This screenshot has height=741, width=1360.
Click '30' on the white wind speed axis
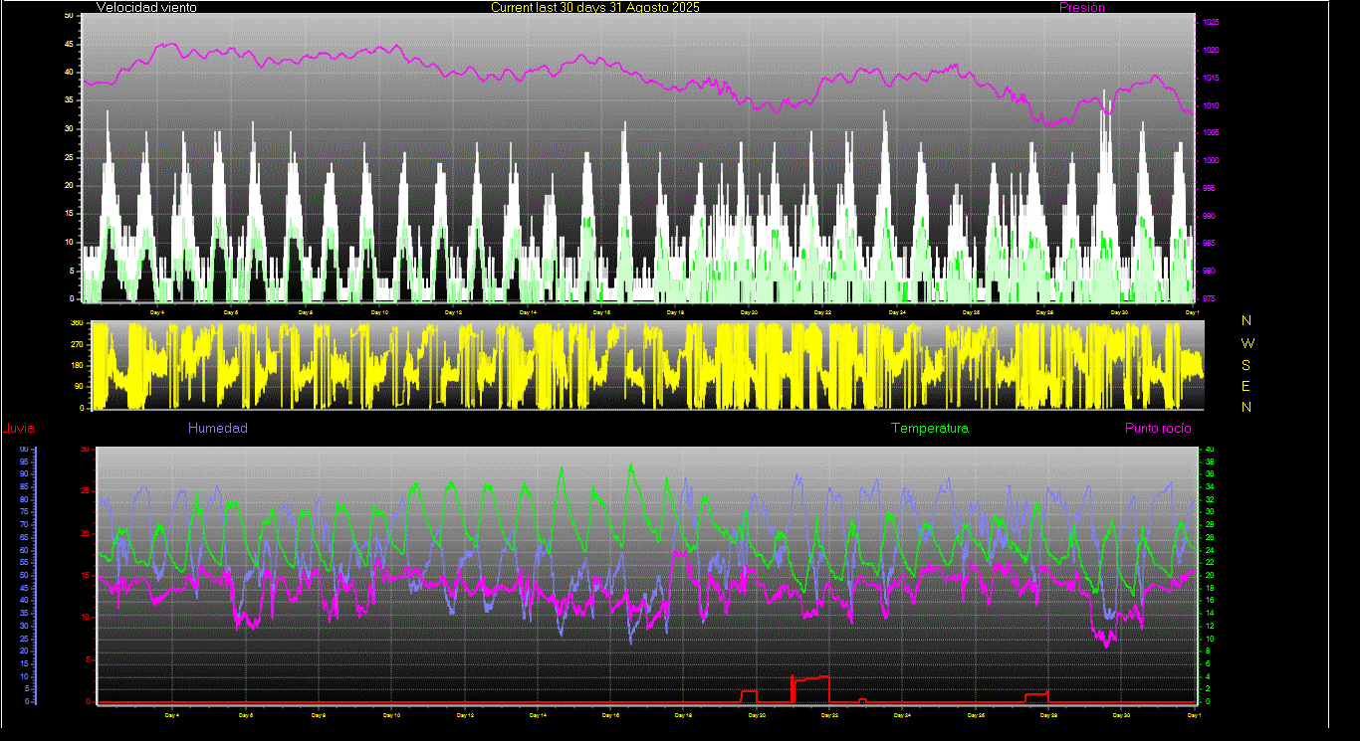click(x=69, y=128)
